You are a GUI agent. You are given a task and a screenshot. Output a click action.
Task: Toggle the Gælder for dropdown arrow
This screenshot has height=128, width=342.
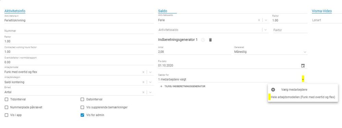(303, 79)
